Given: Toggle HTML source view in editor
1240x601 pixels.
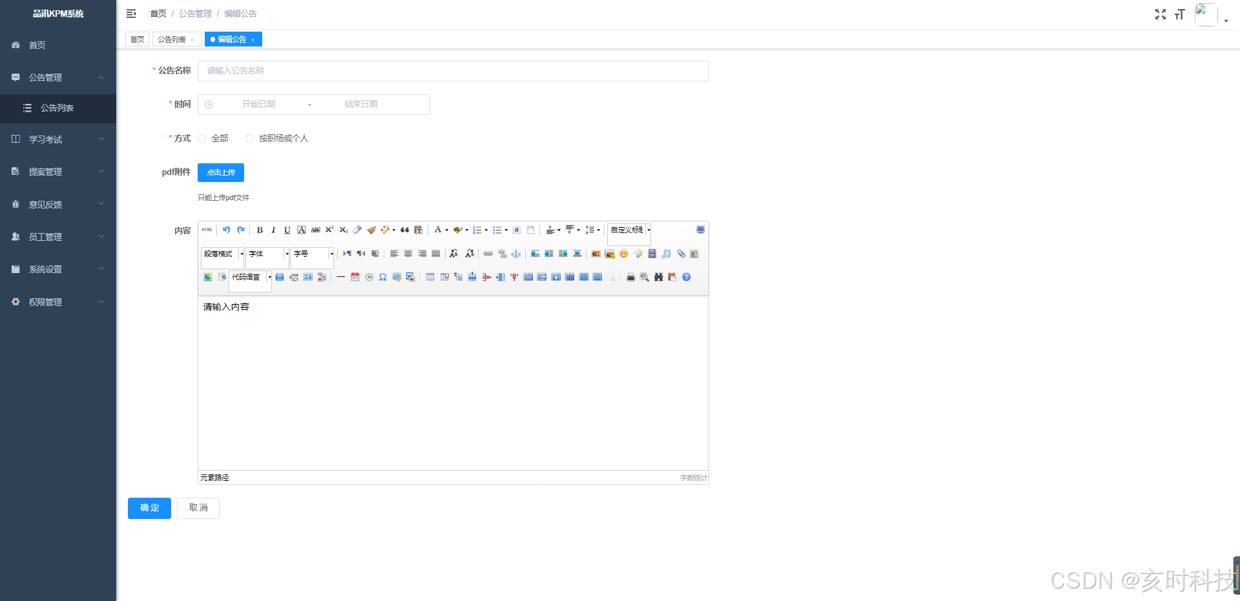Looking at the screenshot, I should coord(207,230).
